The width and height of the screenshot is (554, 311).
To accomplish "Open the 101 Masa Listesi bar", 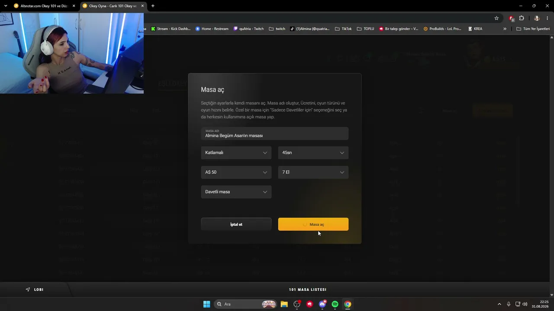I will [x=308, y=289].
